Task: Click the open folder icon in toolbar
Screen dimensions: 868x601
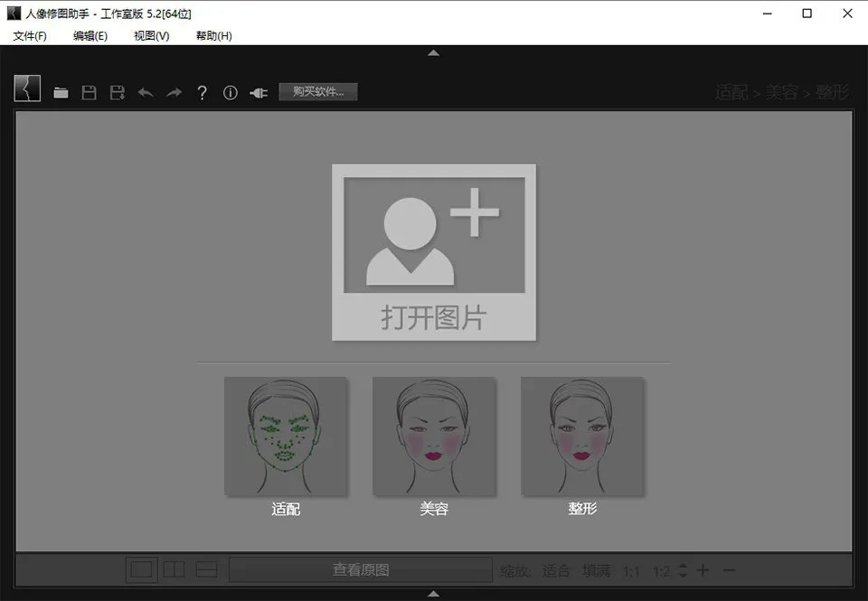Action: [x=61, y=92]
